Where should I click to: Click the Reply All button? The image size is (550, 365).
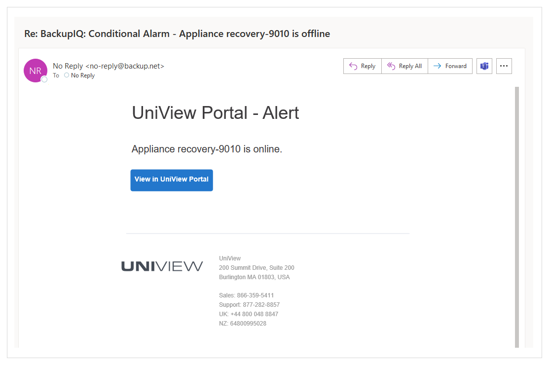click(404, 66)
